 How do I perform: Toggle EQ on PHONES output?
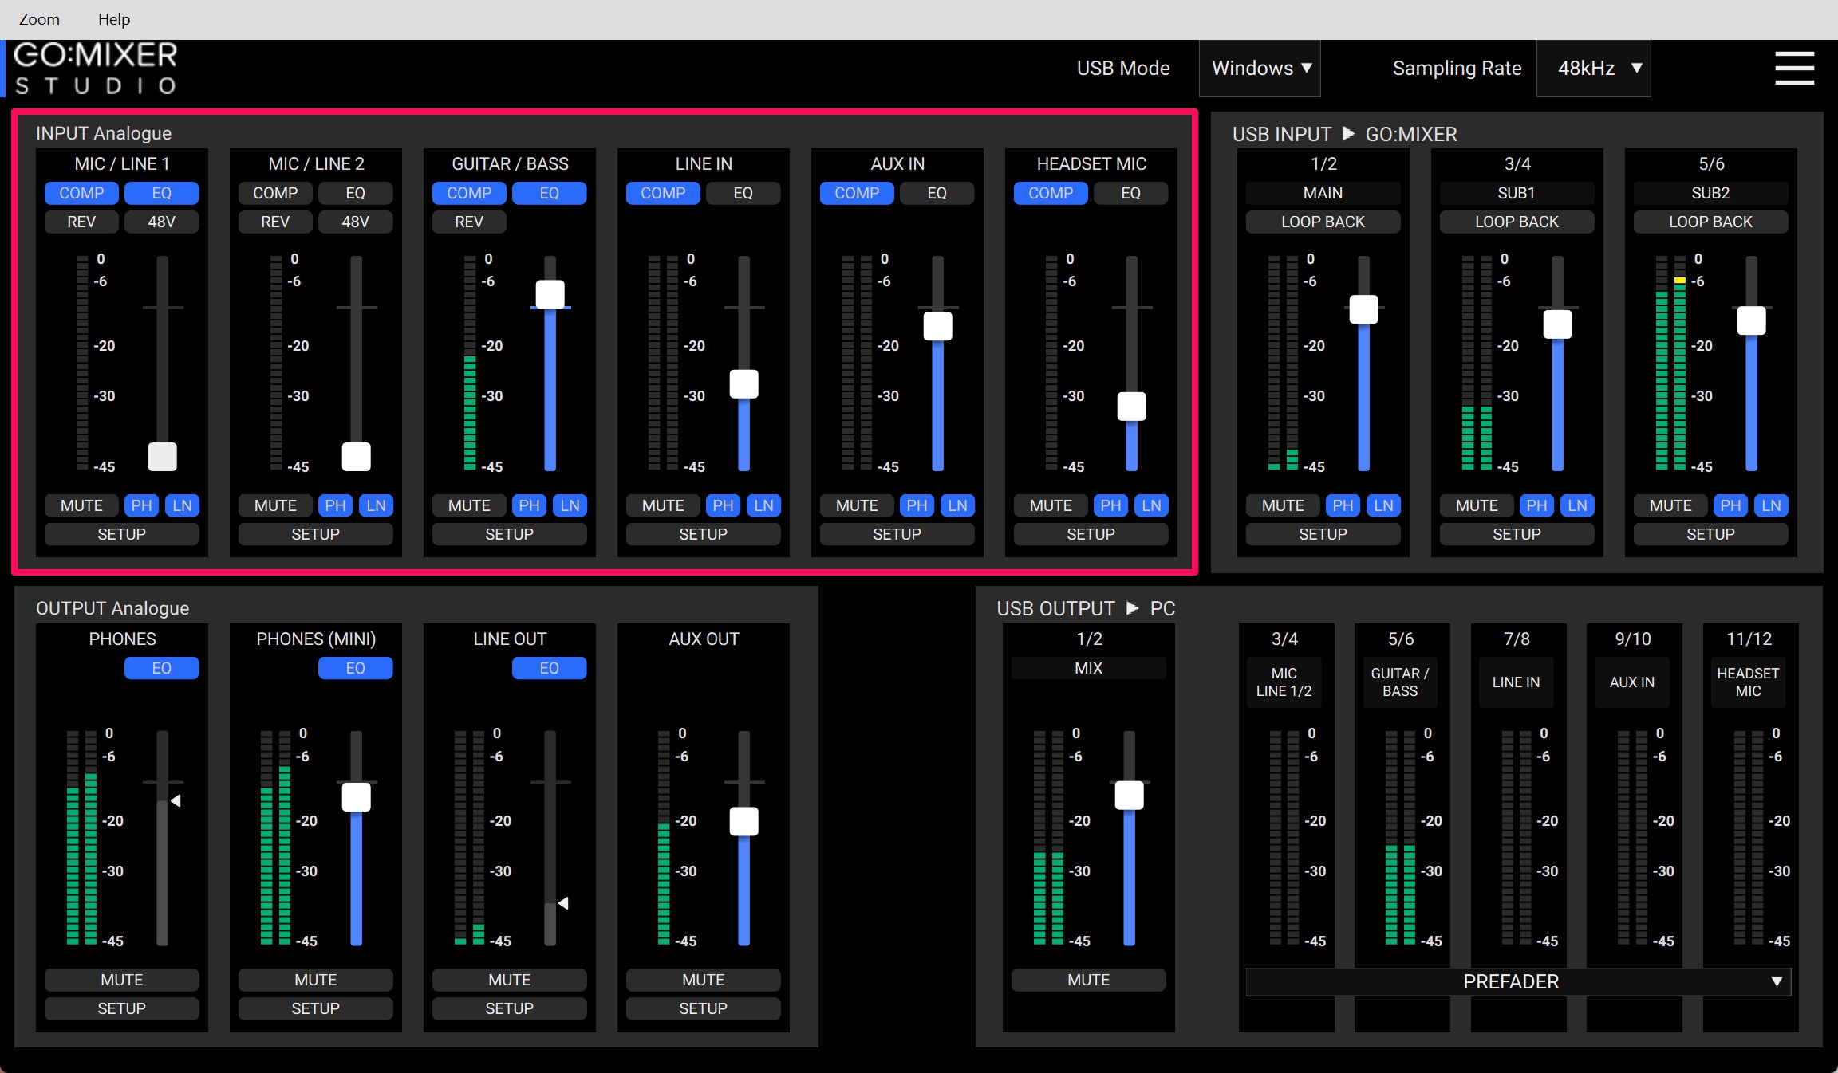click(161, 668)
